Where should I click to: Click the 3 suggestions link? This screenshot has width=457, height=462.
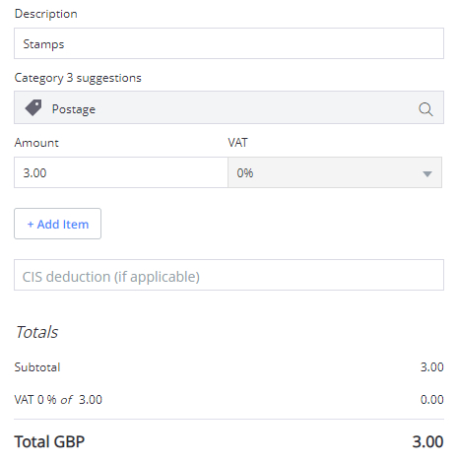click(x=103, y=78)
